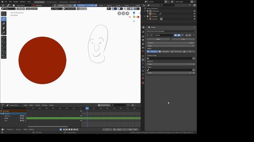Select the Curve primitive tool
Viewport: 254px width, 142px height.
(x=4, y=48)
